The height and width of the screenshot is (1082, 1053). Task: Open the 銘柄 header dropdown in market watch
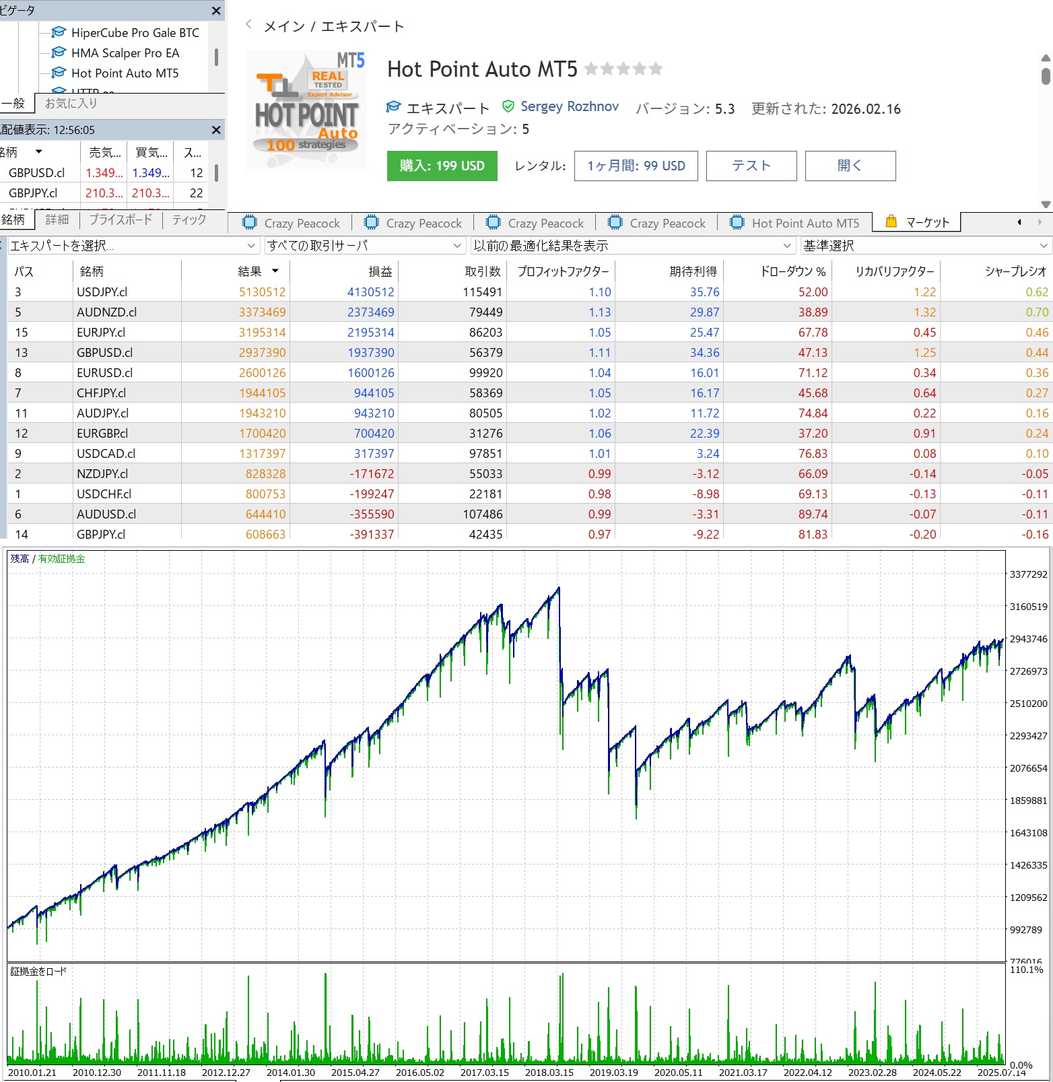click(x=39, y=152)
